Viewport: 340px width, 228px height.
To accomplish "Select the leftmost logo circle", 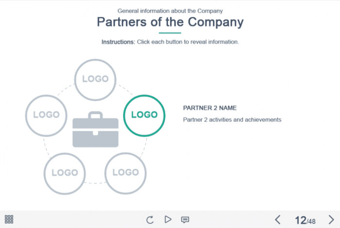I will (46, 115).
